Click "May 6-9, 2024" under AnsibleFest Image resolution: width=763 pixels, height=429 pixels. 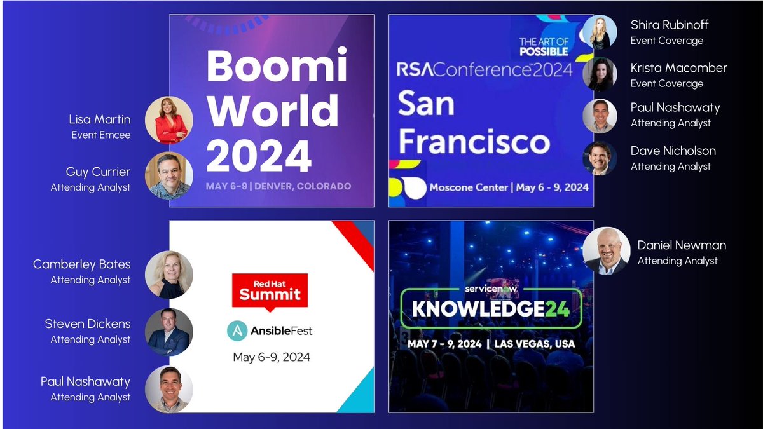[272, 357]
